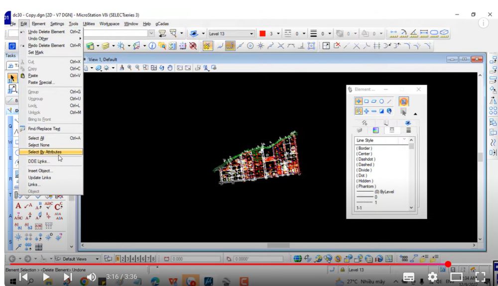Click the Pan View hand icon

coord(170,68)
